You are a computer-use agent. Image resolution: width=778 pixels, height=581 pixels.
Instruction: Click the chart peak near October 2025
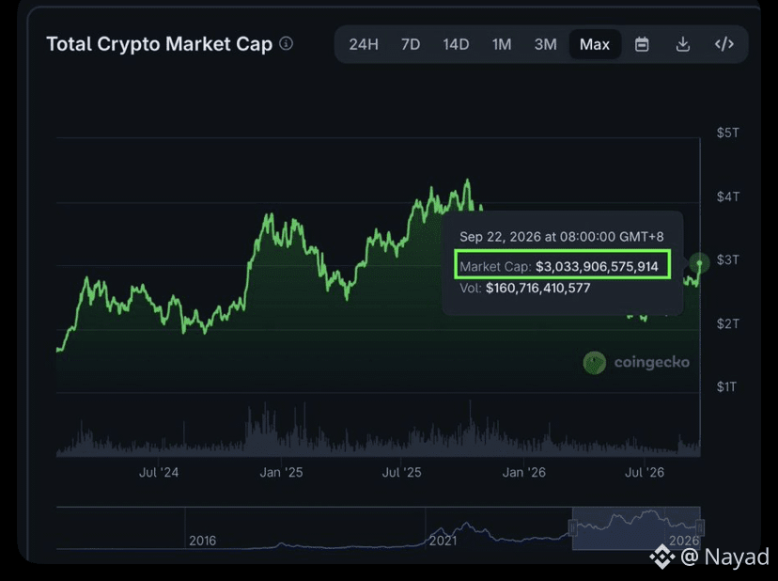tap(467, 181)
